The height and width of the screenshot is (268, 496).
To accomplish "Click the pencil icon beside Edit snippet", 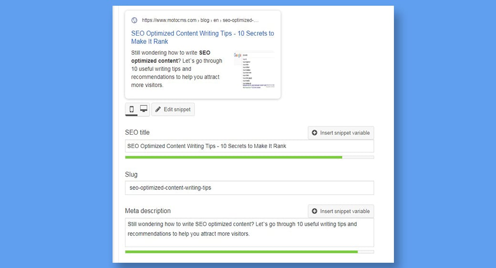I will (158, 109).
